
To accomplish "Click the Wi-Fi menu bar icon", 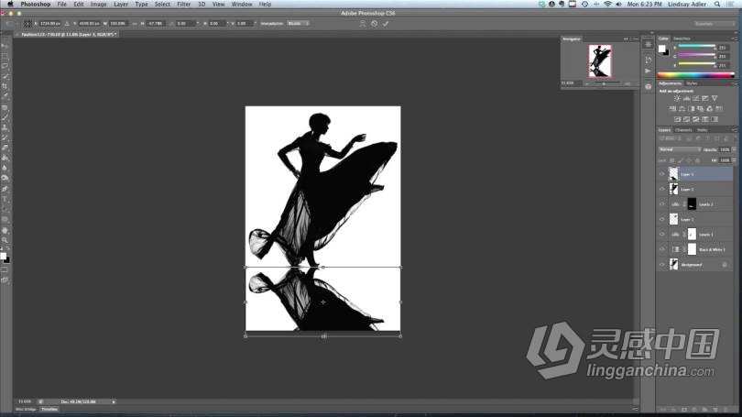I will tap(607, 5).
